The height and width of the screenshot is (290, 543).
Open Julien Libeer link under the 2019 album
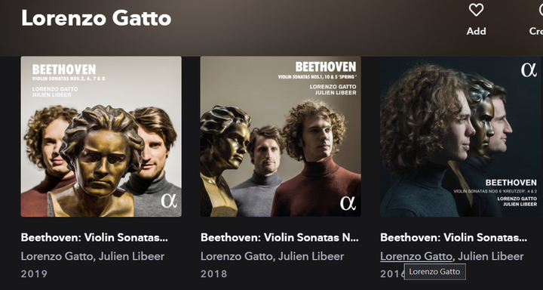click(x=131, y=256)
